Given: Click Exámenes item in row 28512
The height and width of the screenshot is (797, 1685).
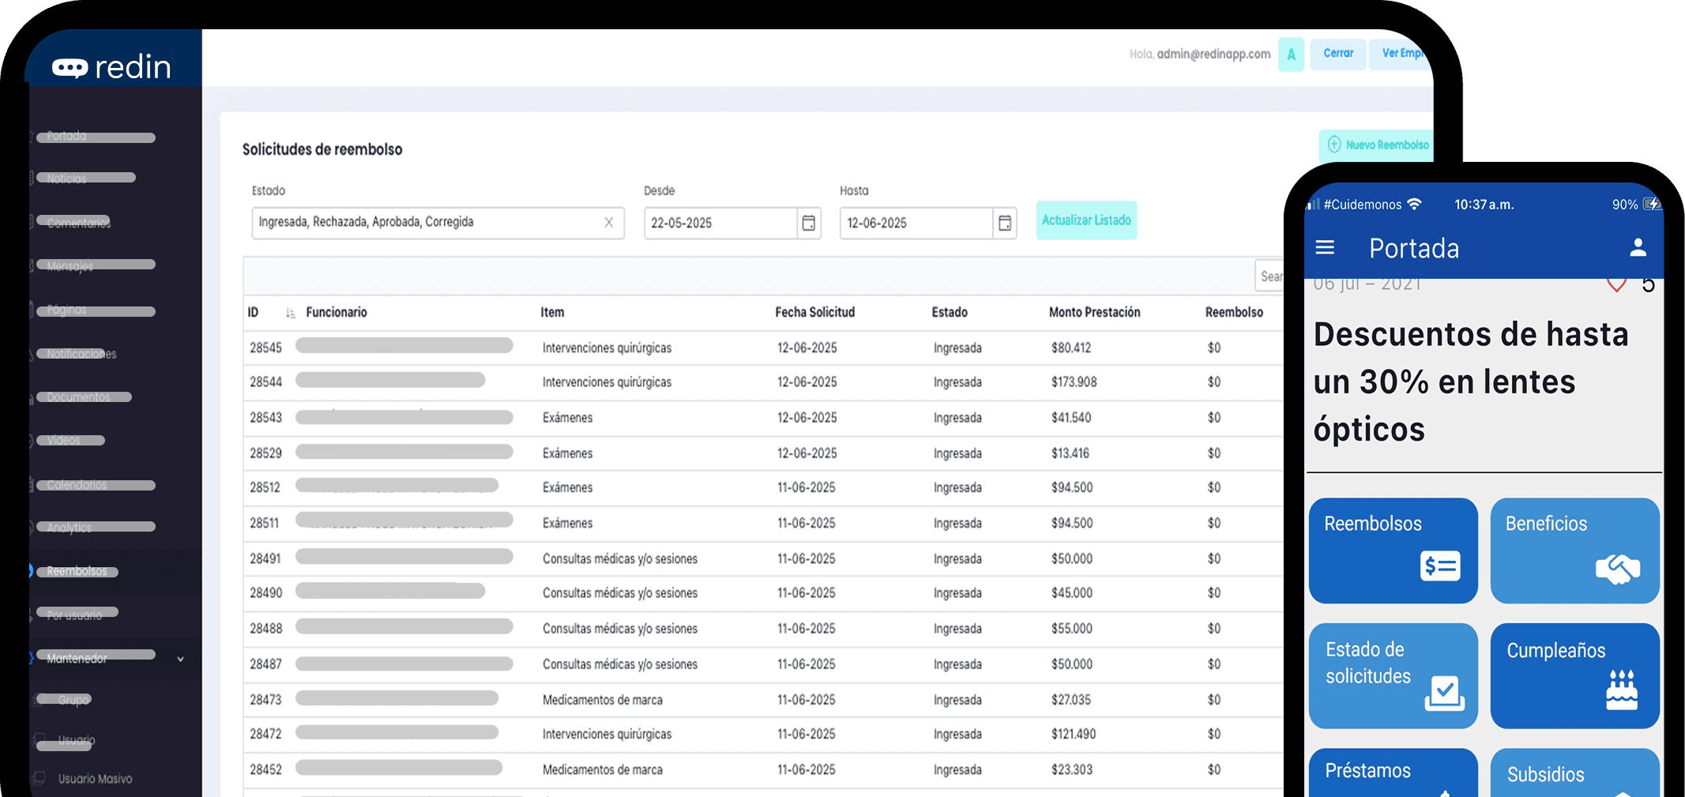Looking at the screenshot, I should tap(567, 488).
